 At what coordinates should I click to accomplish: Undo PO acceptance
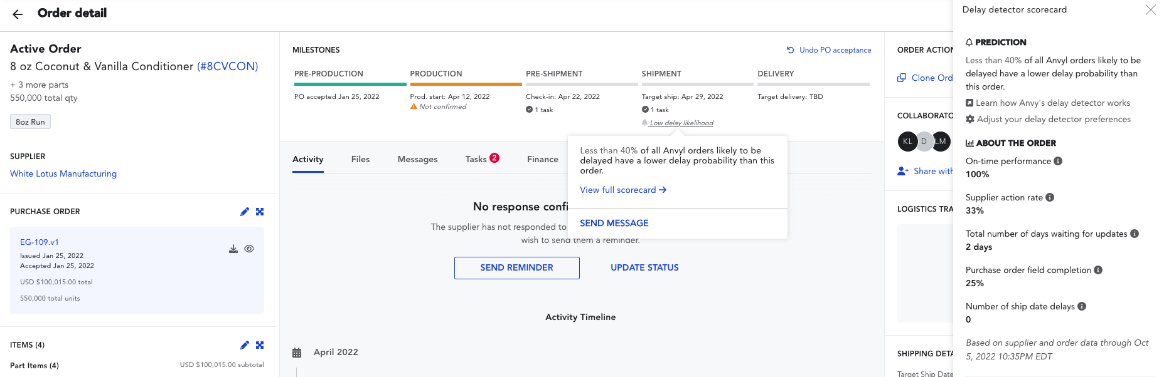tap(829, 50)
